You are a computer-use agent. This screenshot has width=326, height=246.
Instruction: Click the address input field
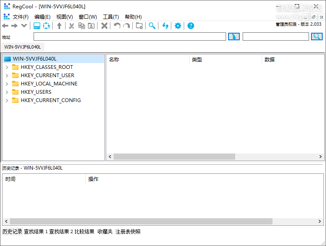pyautogui.click(x=130, y=37)
